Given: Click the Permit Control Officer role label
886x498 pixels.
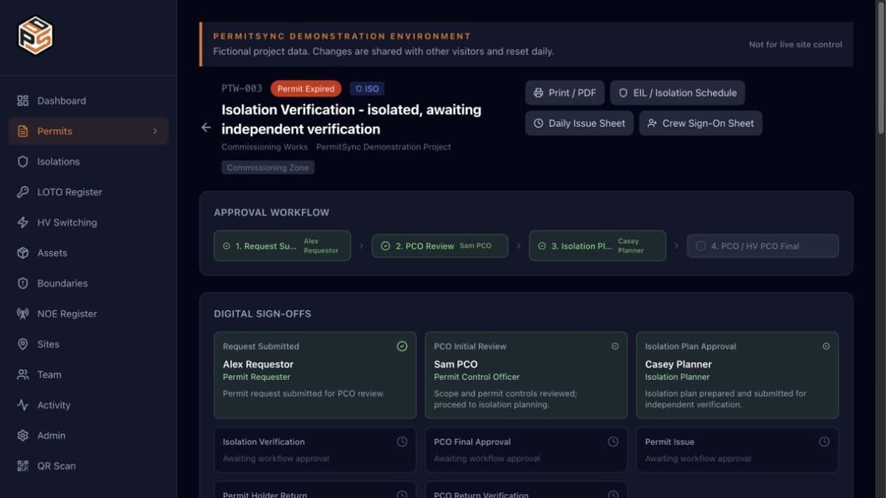Looking at the screenshot, I should [477, 377].
